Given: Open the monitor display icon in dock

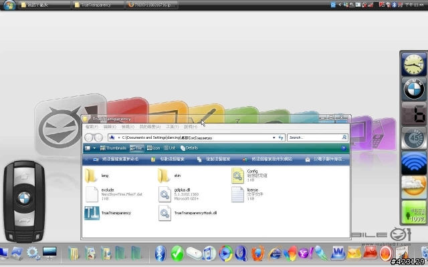Looking at the screenshot, I should (49, 254).
